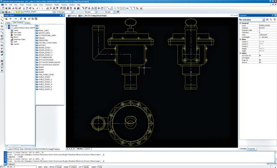Select HATCHES layer in the list

42,46
